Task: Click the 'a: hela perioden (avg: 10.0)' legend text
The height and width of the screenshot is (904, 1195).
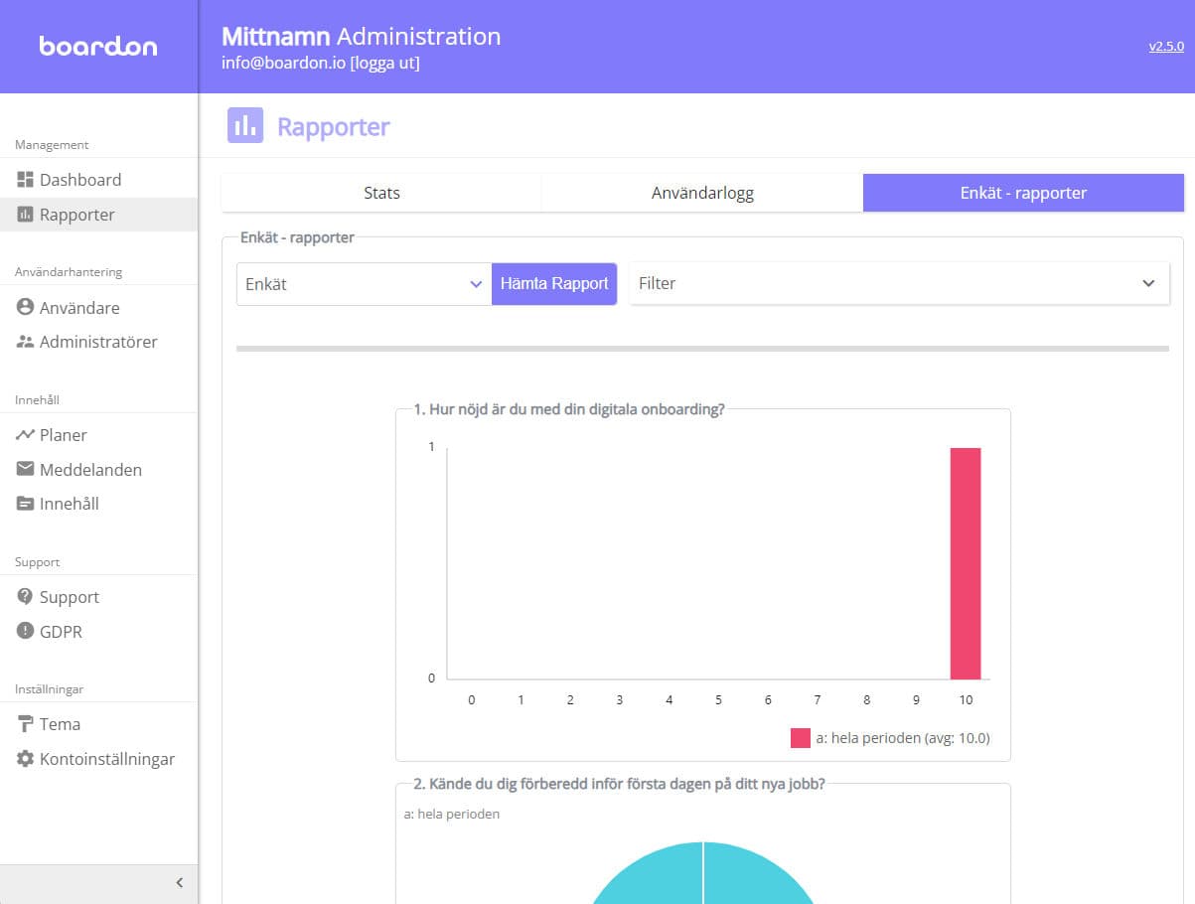Action: click(x=903, y=738)
